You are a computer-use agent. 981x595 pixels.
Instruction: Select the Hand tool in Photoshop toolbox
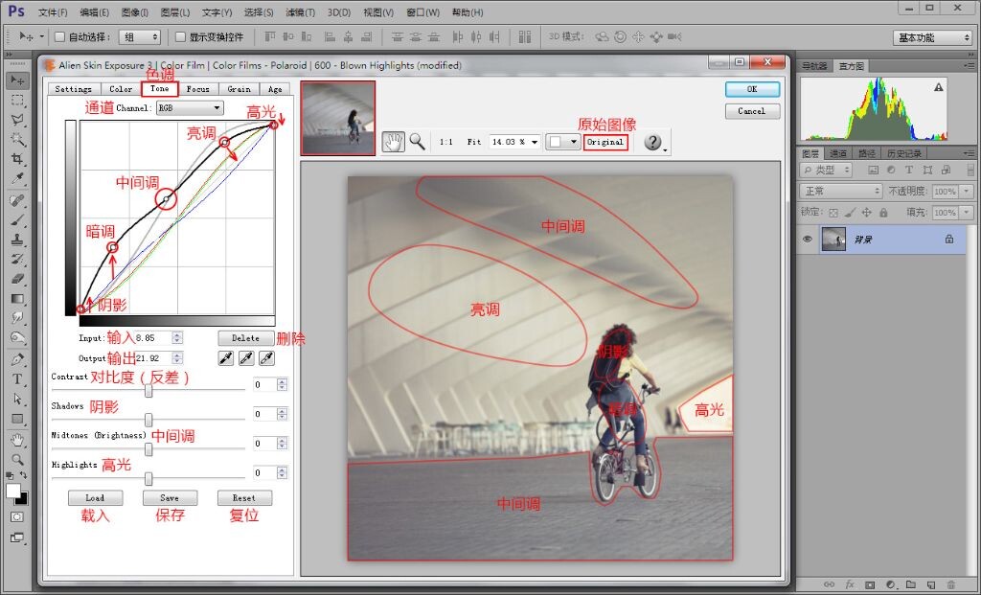tap(17, 440)
